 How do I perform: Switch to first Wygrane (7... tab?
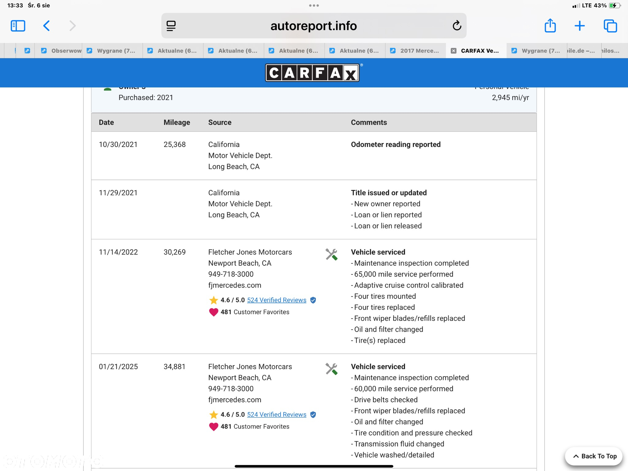click(112, 51)
